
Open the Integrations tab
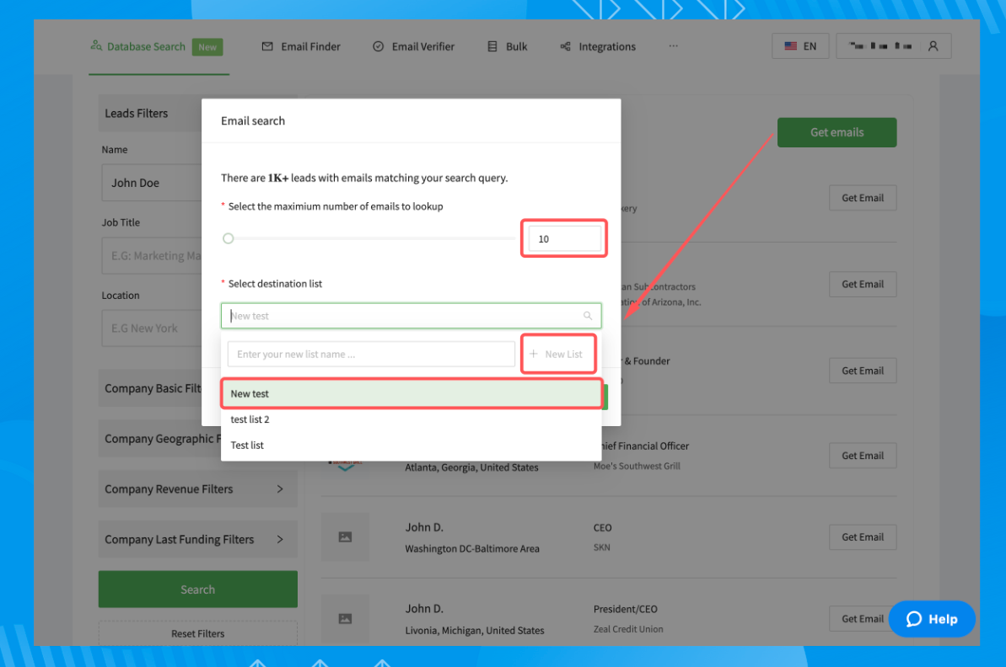pyautogui.click(x=598, y=47)
